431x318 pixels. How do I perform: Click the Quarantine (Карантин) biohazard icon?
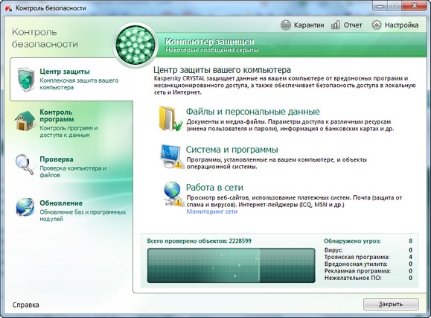pyautogui.click(x=286, y=25)
